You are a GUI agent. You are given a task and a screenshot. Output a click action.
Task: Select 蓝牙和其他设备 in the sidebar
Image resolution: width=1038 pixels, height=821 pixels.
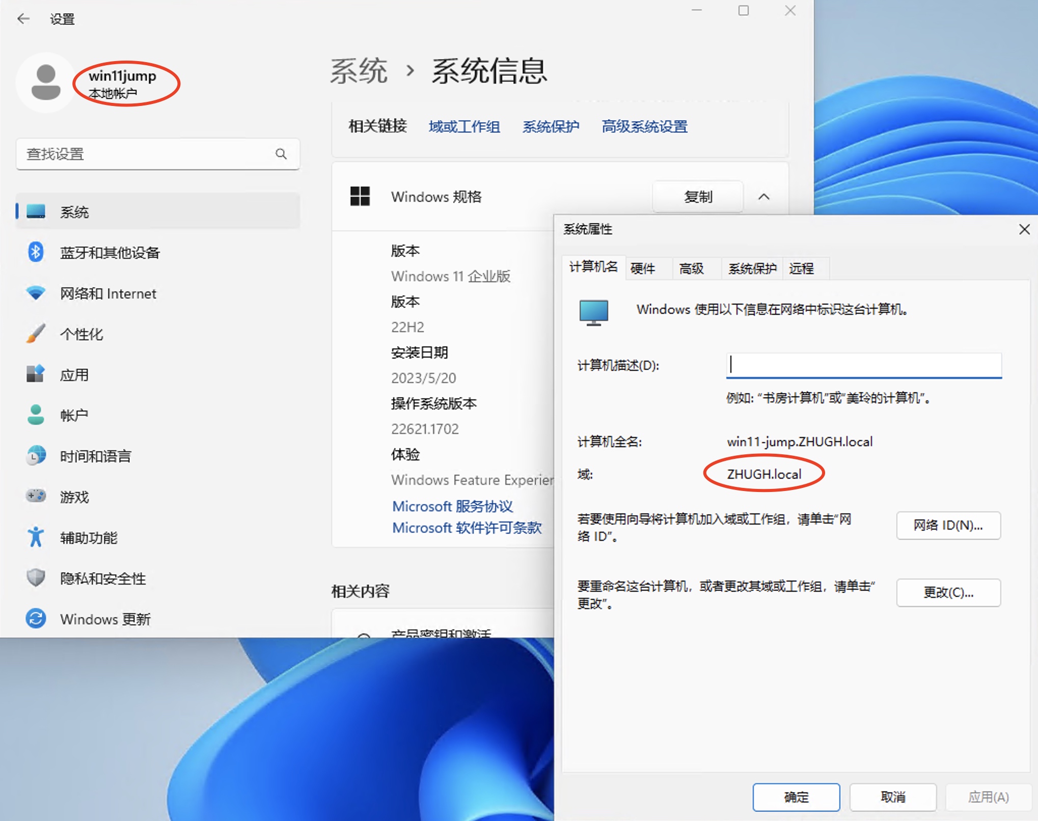click(x=158, y=252)
